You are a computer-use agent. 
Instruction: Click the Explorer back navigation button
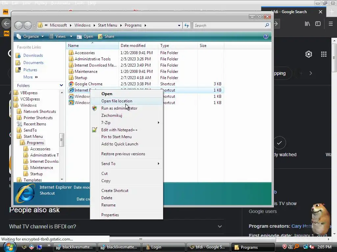point(18,25)
